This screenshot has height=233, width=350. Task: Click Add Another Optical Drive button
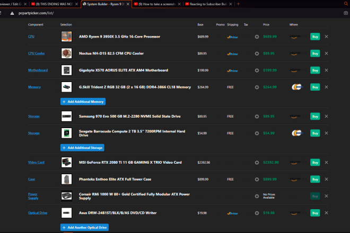pyautogui.click(x=84, y=227)
